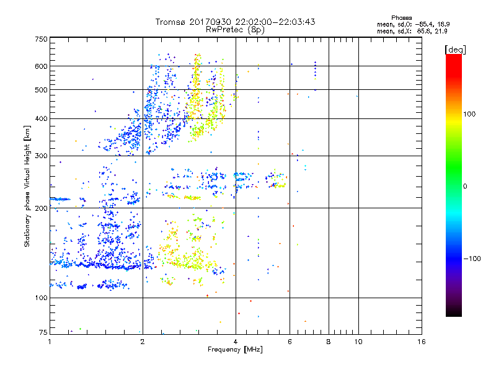
Task: Click the rainbow phase color bar
Action: click(454, 185)
